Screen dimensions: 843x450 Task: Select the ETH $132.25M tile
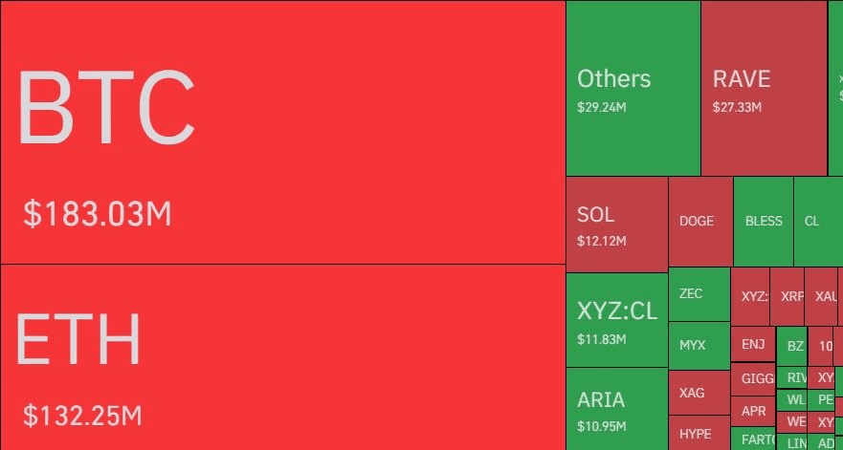(x=282, y=356)
